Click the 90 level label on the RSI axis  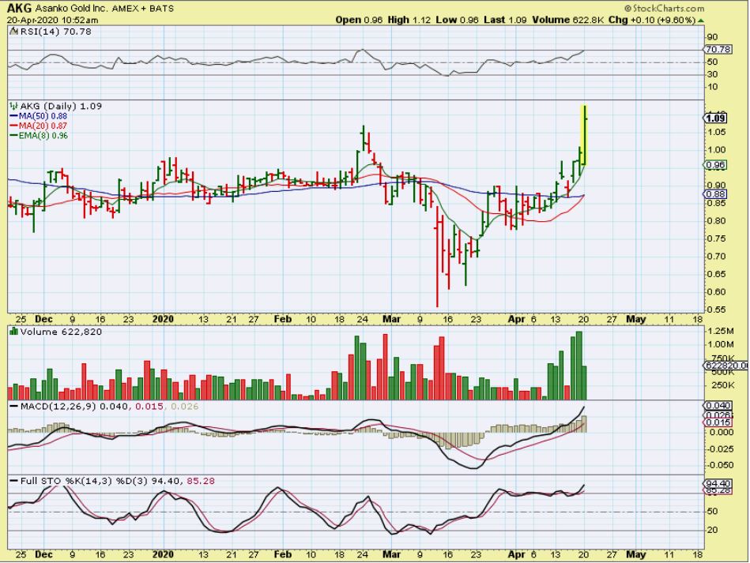[713, 37]
